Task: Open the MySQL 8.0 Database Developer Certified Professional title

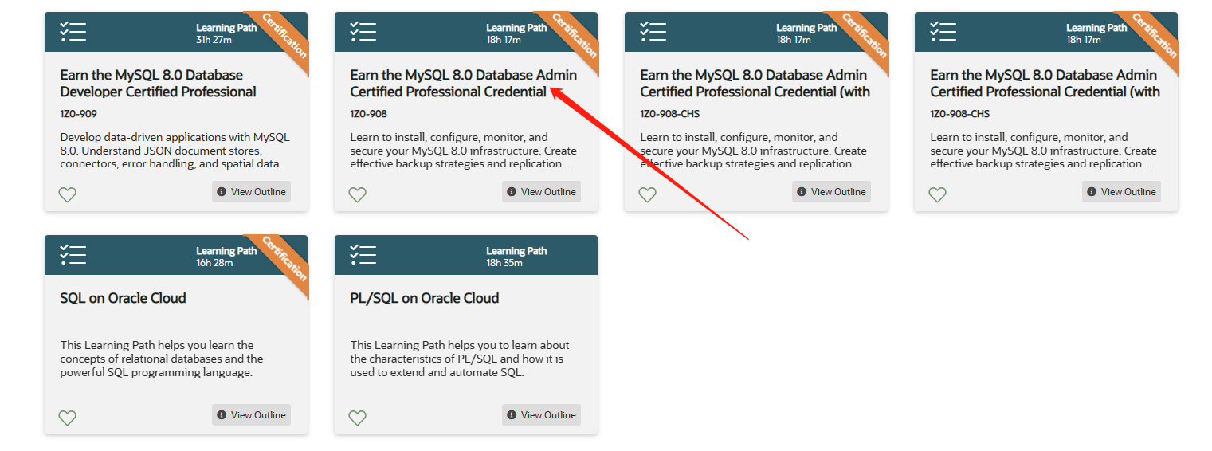Action: [158, 84]
